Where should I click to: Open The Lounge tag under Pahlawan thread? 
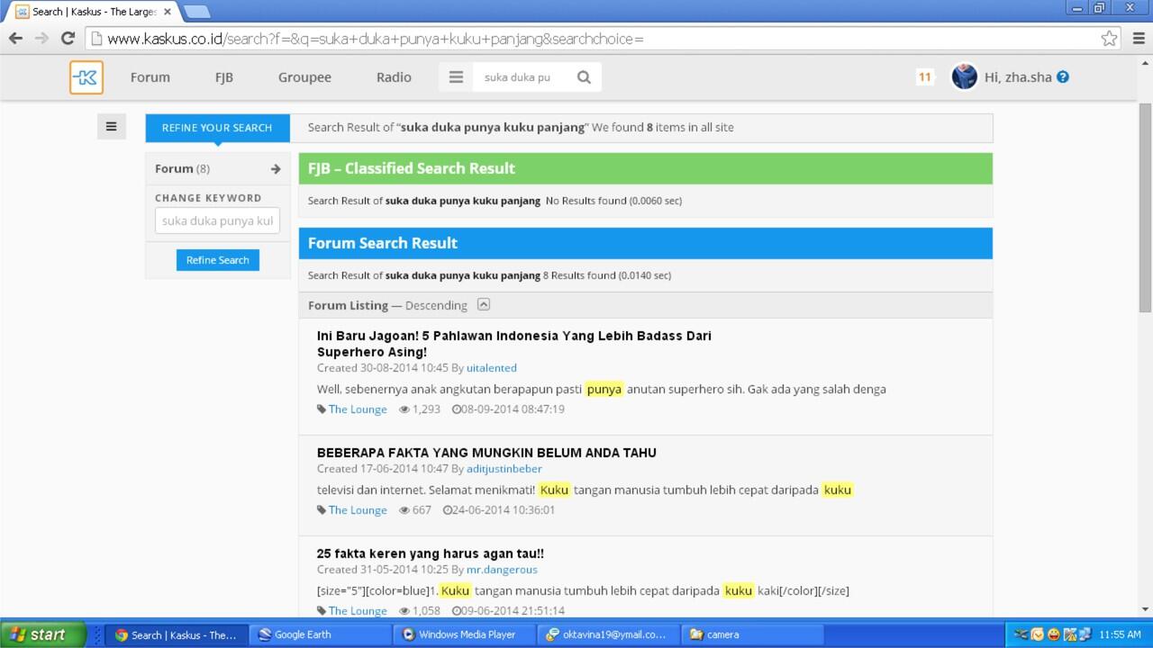(358, 409)
